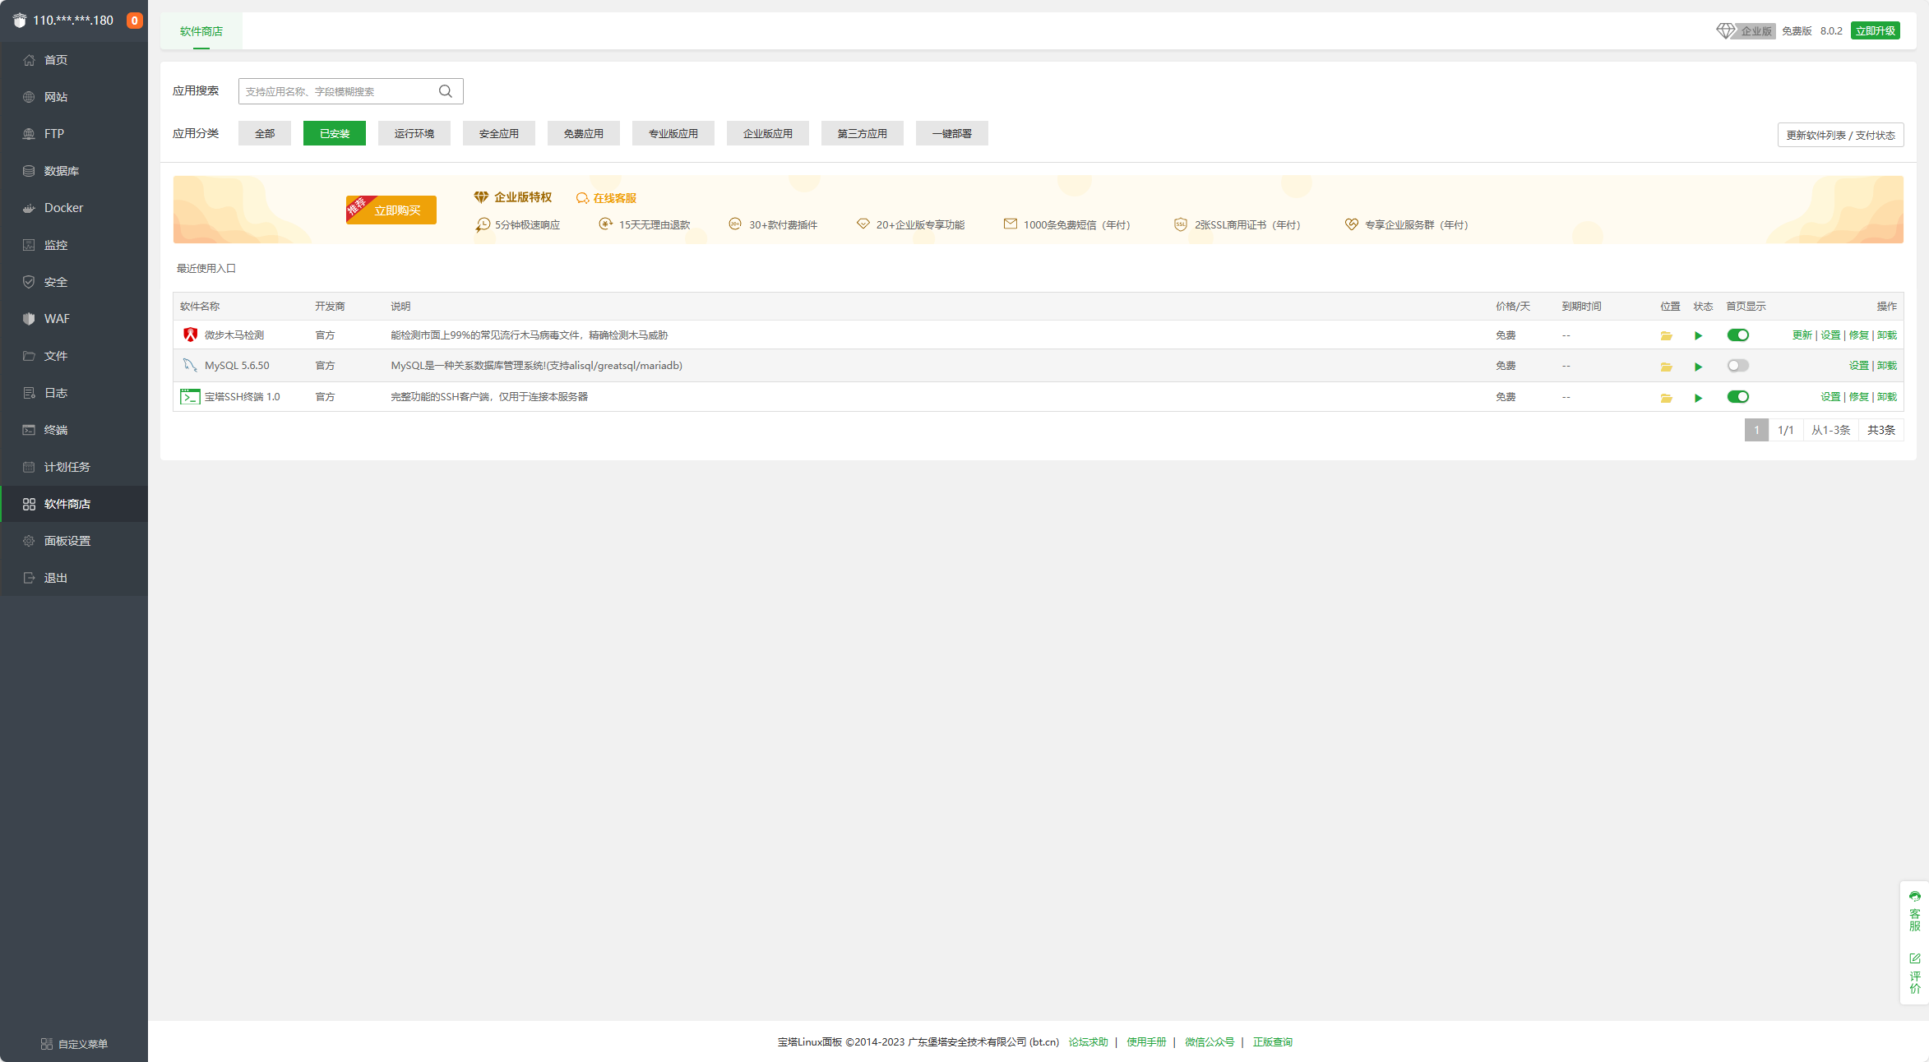The height and width of the screenshot is (1062, 1929).
Task: Open 自定义菜单 at sidebar bottom
Action: tap(74, 1044)
